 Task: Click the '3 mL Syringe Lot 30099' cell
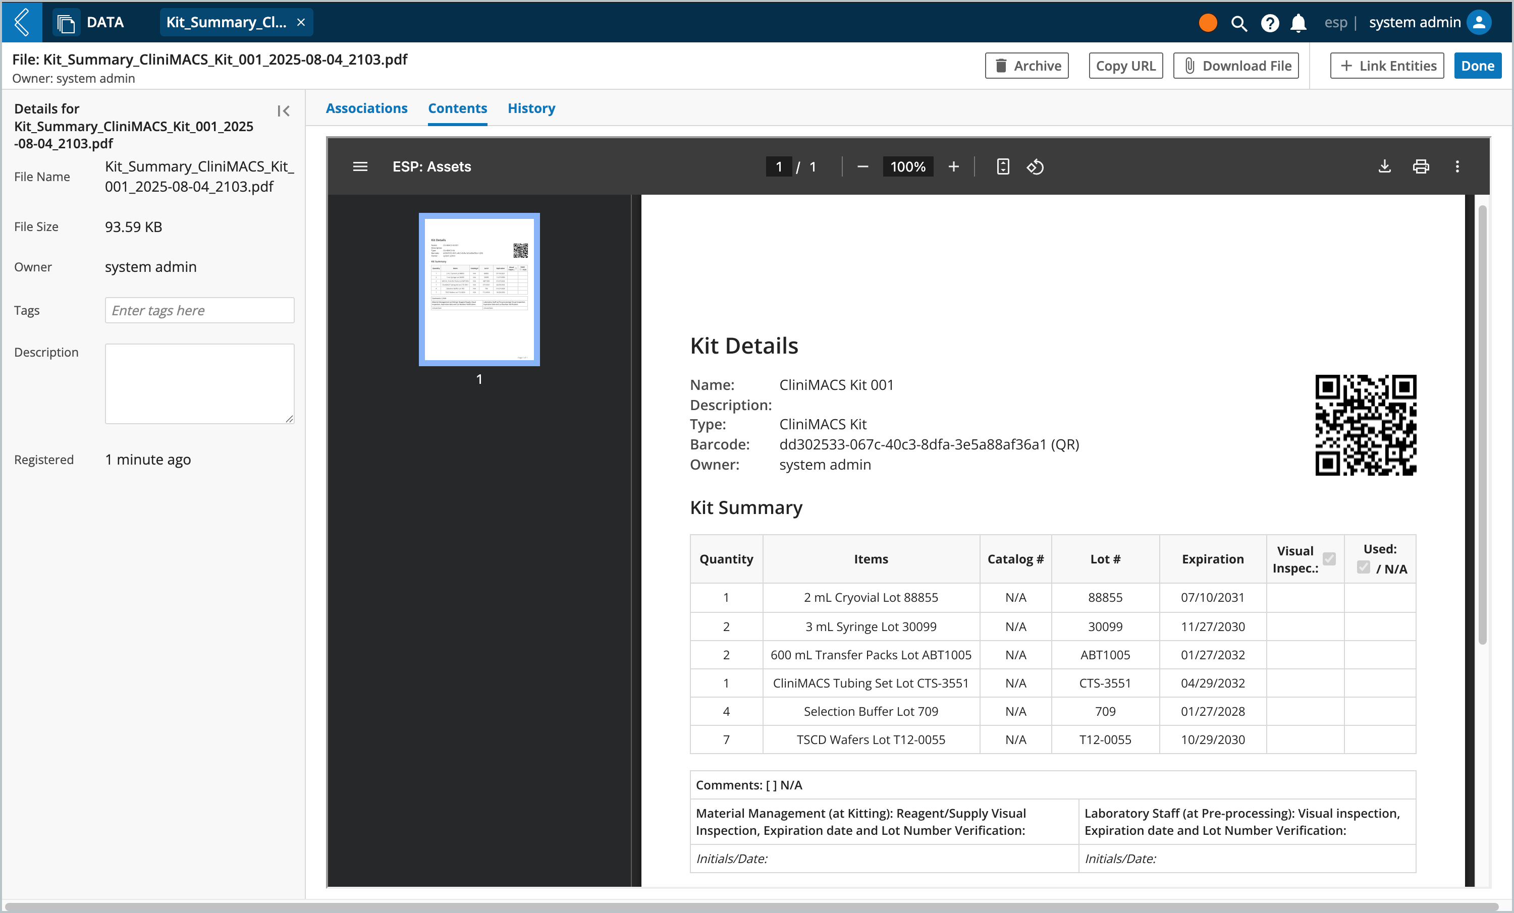[x=871, y=626]
